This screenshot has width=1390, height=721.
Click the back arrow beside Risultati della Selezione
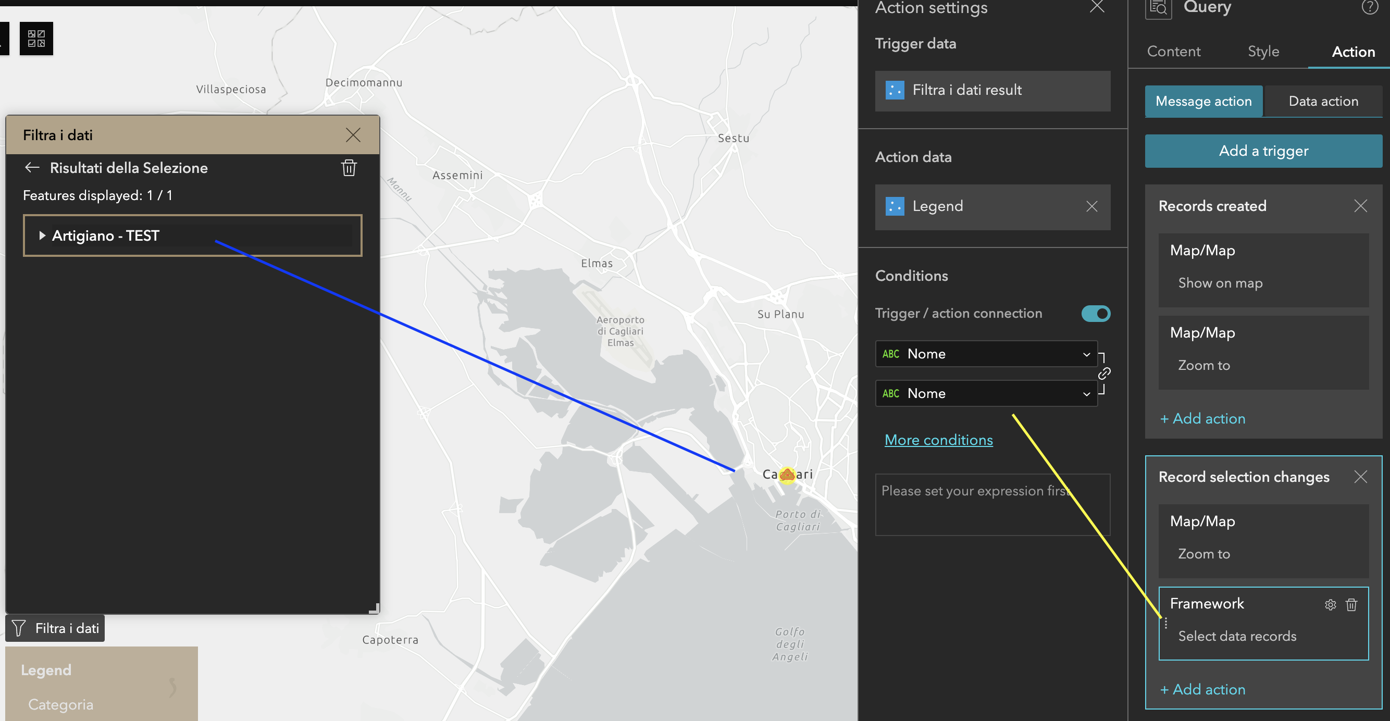pyautogui.click(x=32, y=168)
